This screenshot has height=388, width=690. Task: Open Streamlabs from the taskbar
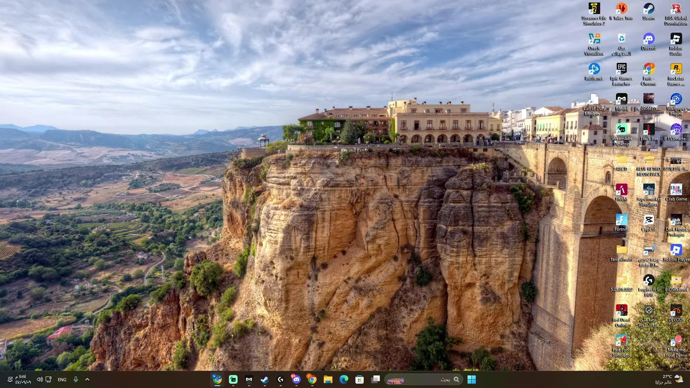233,379
